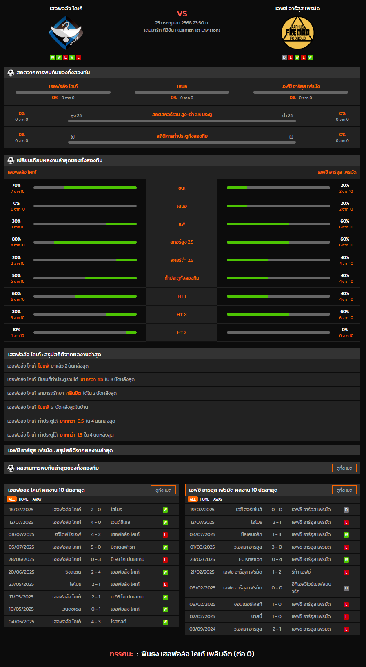Click L badge on the 23/05/2025 match row
The image size is (366, 667).
point(165,585)
